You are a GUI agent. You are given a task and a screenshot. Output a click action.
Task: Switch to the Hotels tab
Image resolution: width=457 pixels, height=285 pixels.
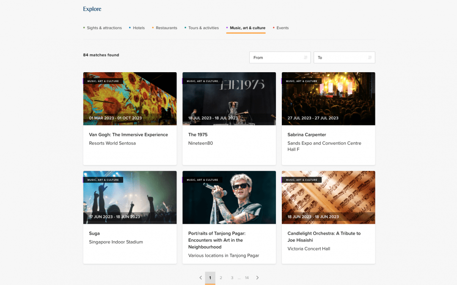point(139,28)
